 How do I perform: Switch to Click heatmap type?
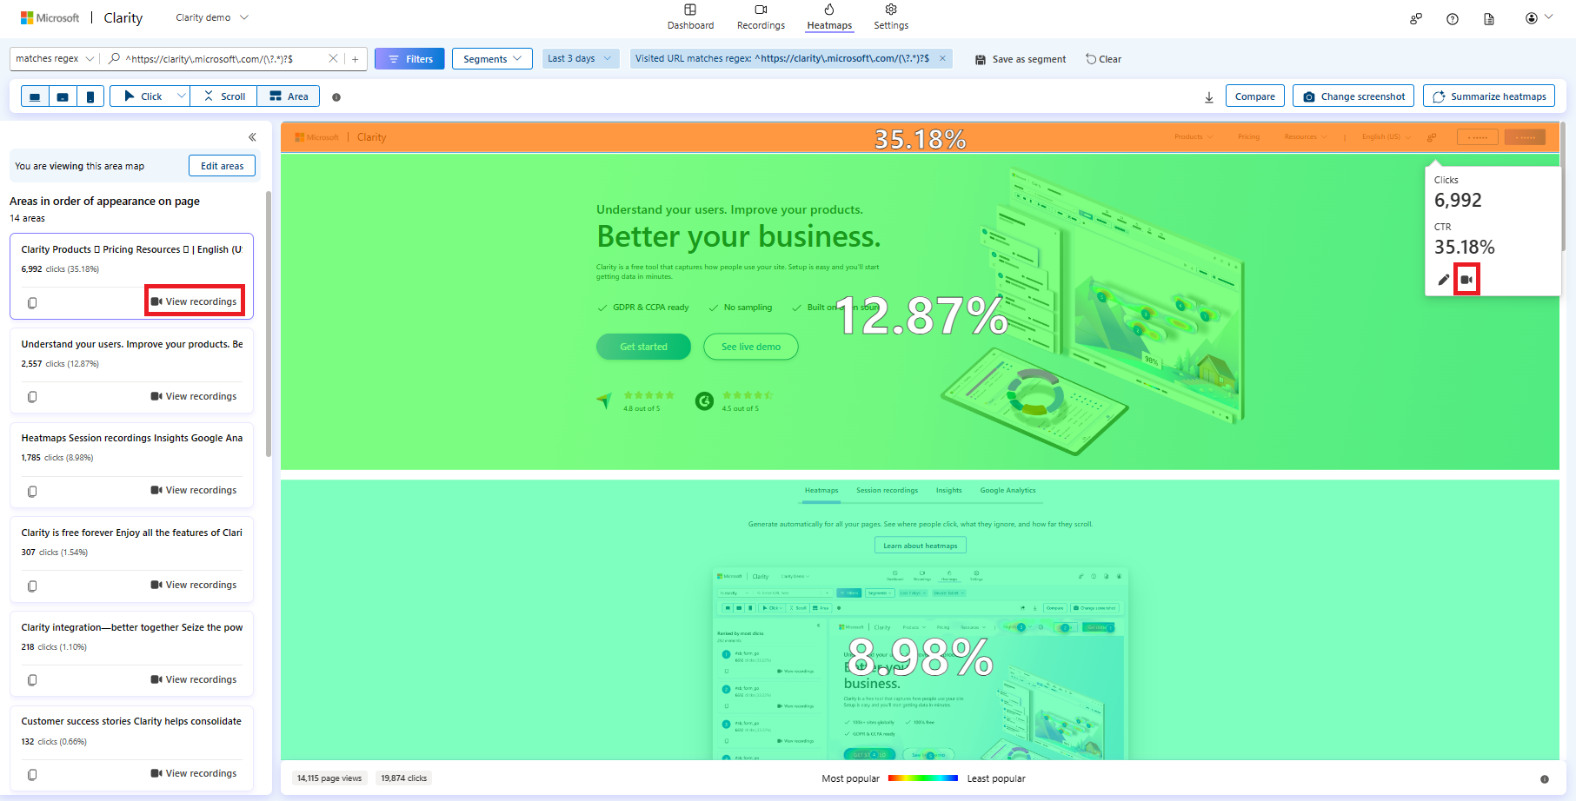(x=143, y=96)
